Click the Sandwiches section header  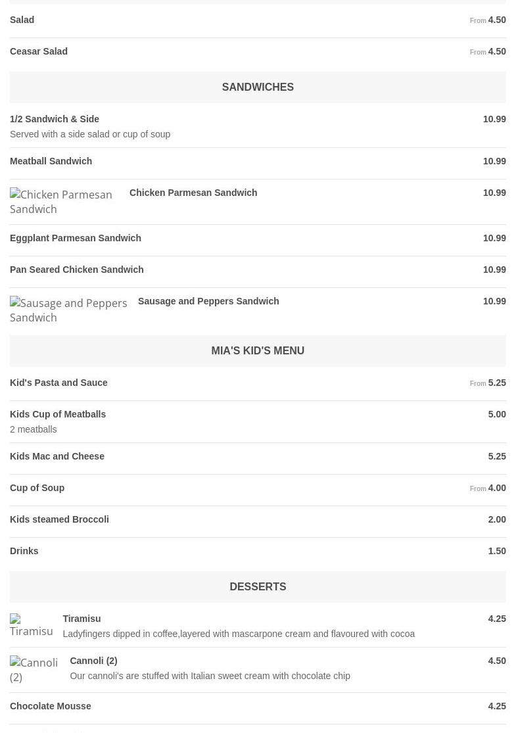pyautogui.click(x=258, y=87)
